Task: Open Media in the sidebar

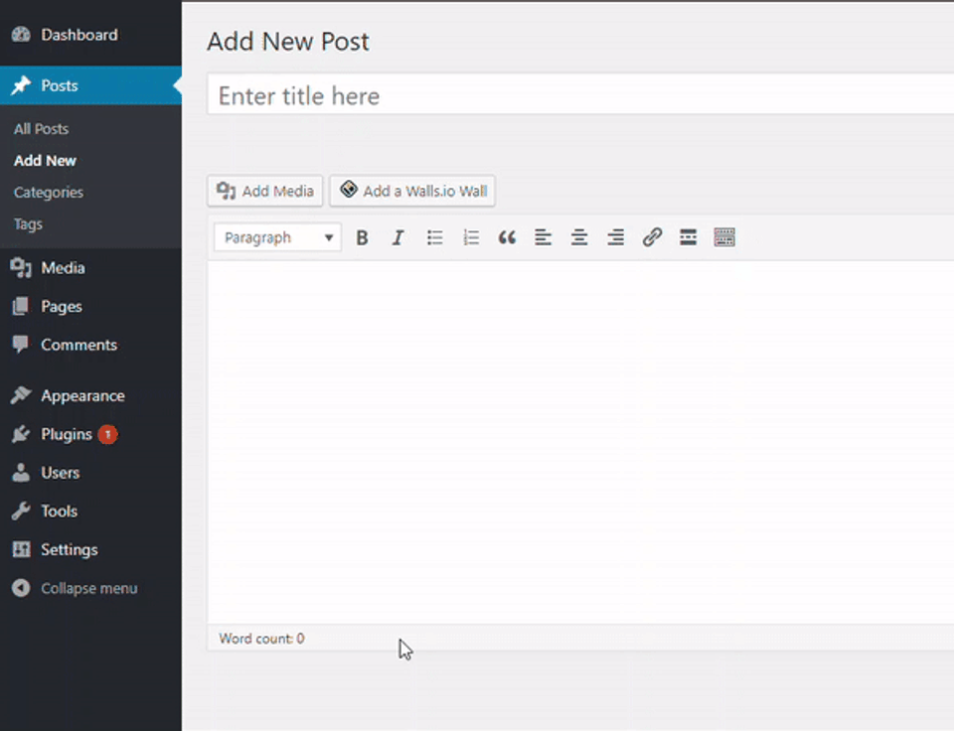Action: [x=90, y=268]
